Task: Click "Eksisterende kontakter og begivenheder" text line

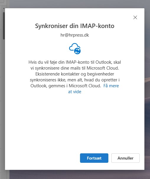Action: [75, 74]
